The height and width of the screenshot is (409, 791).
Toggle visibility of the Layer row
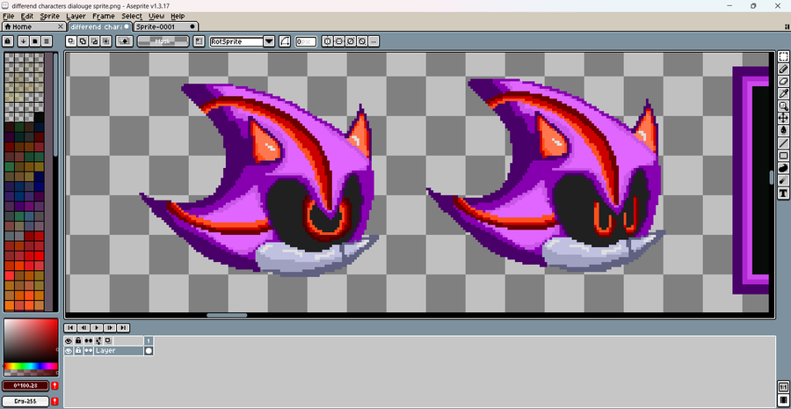69,350
